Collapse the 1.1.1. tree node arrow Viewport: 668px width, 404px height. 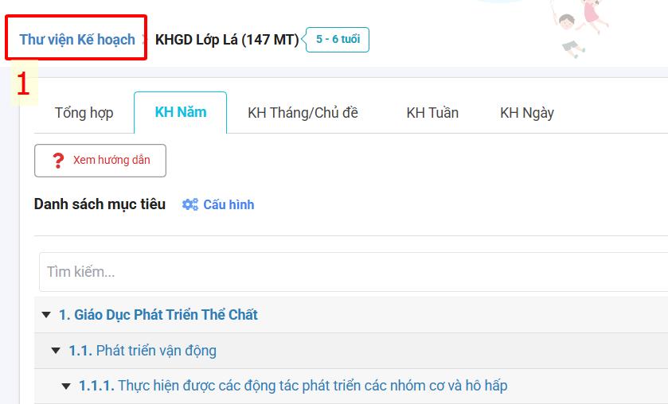[x=66, y=387]
